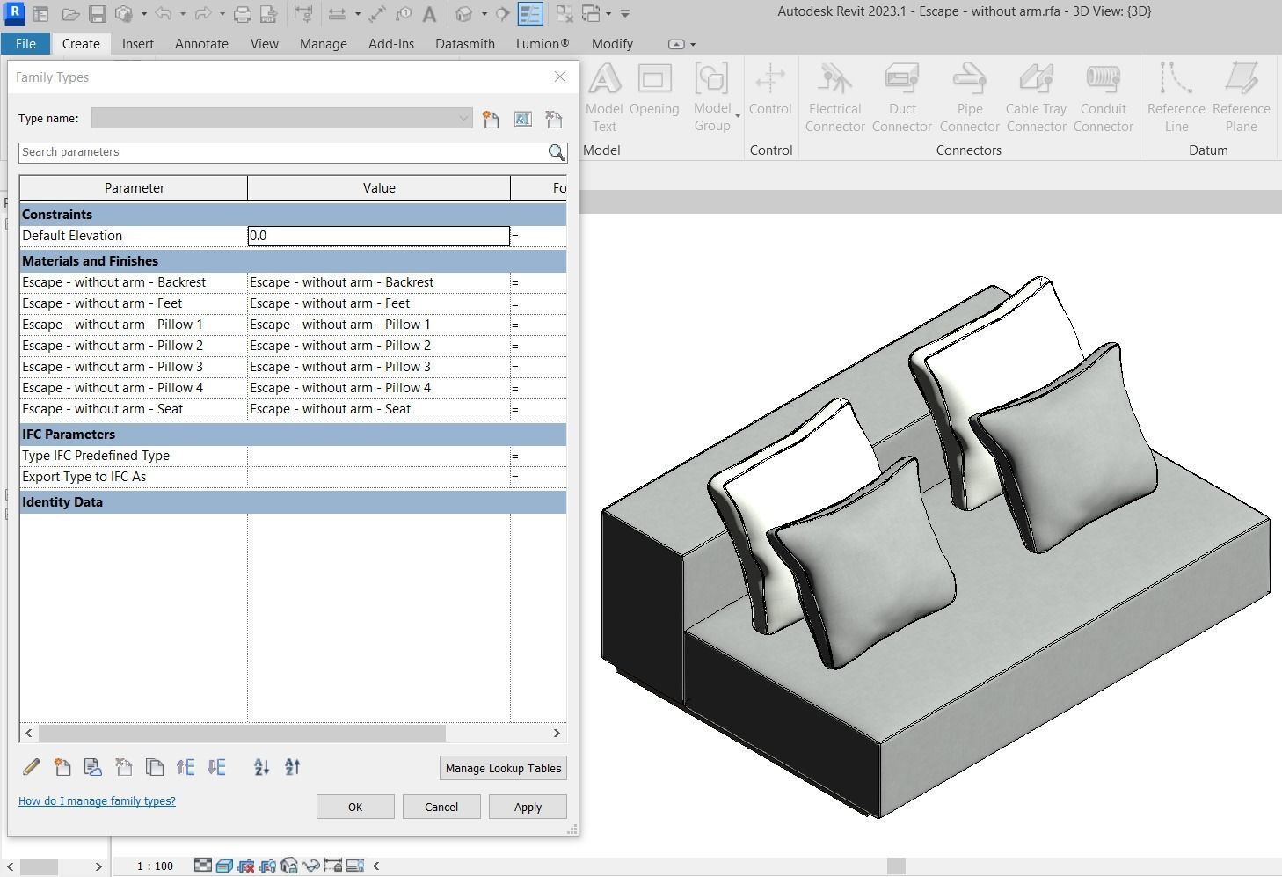This screenshot has height=877, width=1282.
Task: Click the Switch Windows icon
Action: [591, 14]
